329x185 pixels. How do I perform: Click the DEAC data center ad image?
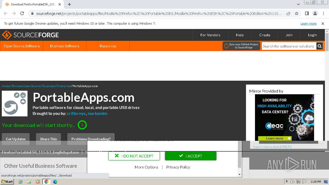(x=284, y=117)
